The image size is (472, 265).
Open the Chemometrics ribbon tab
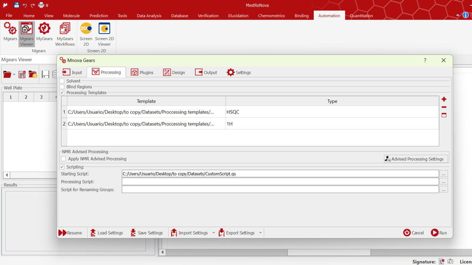pyautogui.click(x=271, y=15)
